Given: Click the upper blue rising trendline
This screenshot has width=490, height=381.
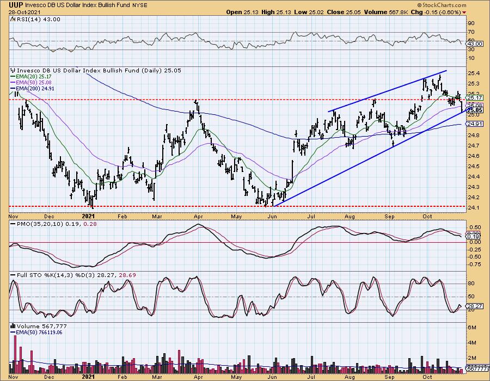Looking at the screenshot, I should point(388,90).
